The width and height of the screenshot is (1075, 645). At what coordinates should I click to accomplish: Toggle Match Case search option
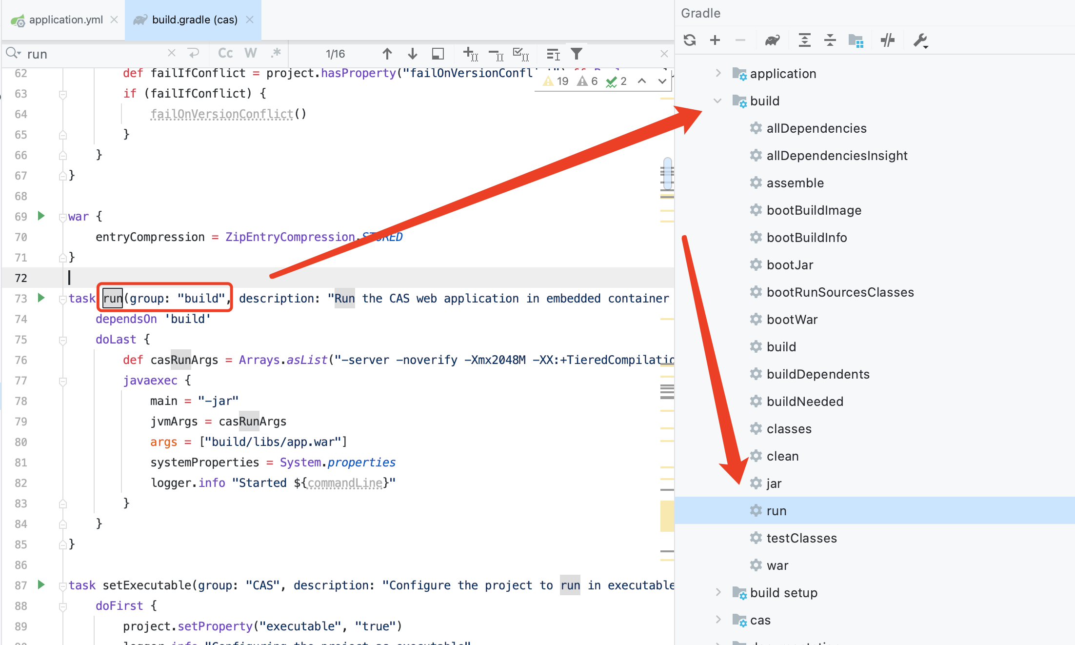[225, 53]
